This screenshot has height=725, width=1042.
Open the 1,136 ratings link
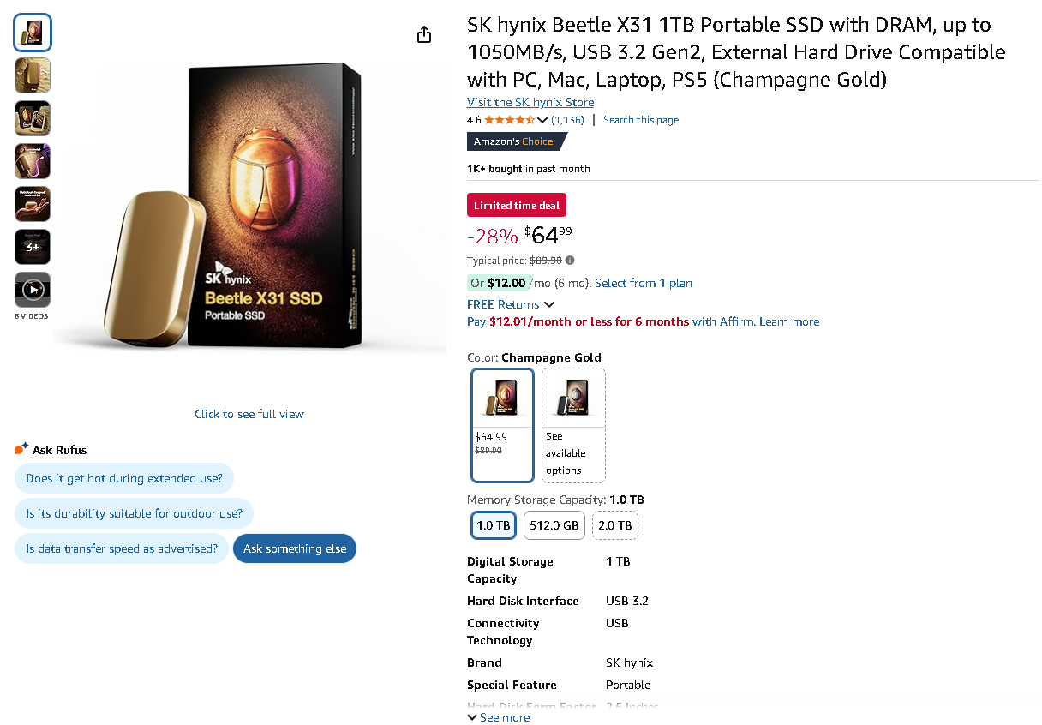point(567,120)
